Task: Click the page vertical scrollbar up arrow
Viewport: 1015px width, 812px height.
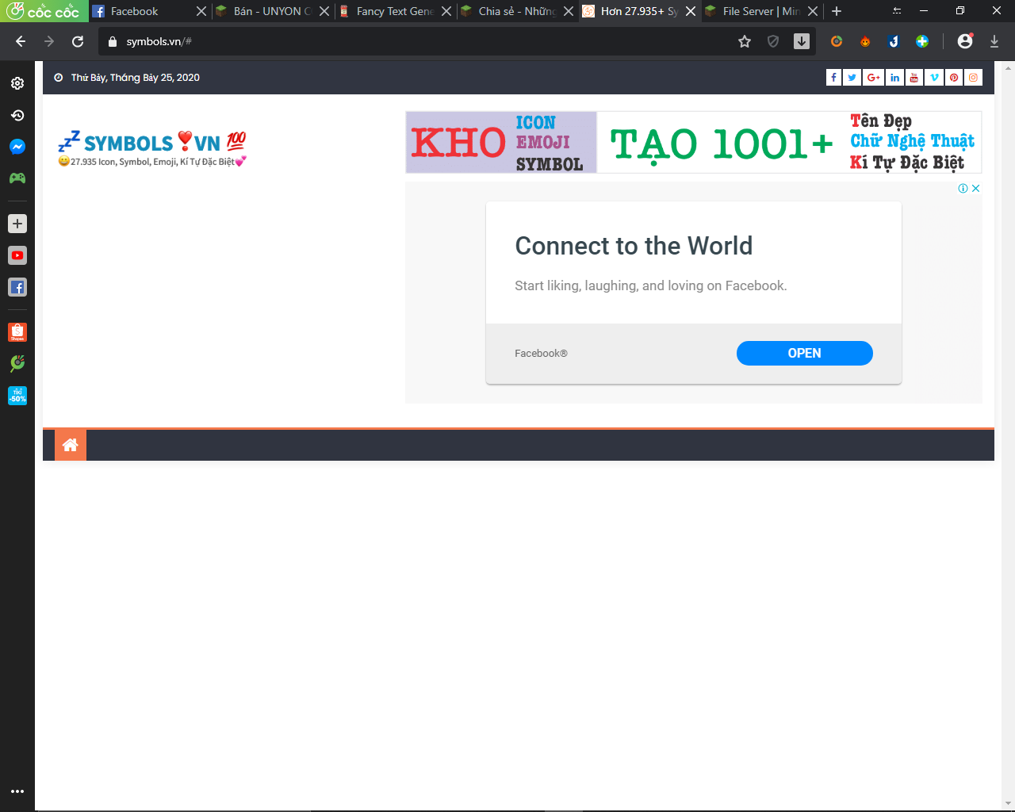Action: (x=1008, y=67)
